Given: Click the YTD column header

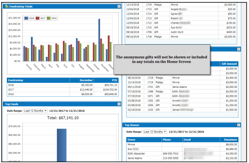Looking at the screenshot, I should [106, 80].
